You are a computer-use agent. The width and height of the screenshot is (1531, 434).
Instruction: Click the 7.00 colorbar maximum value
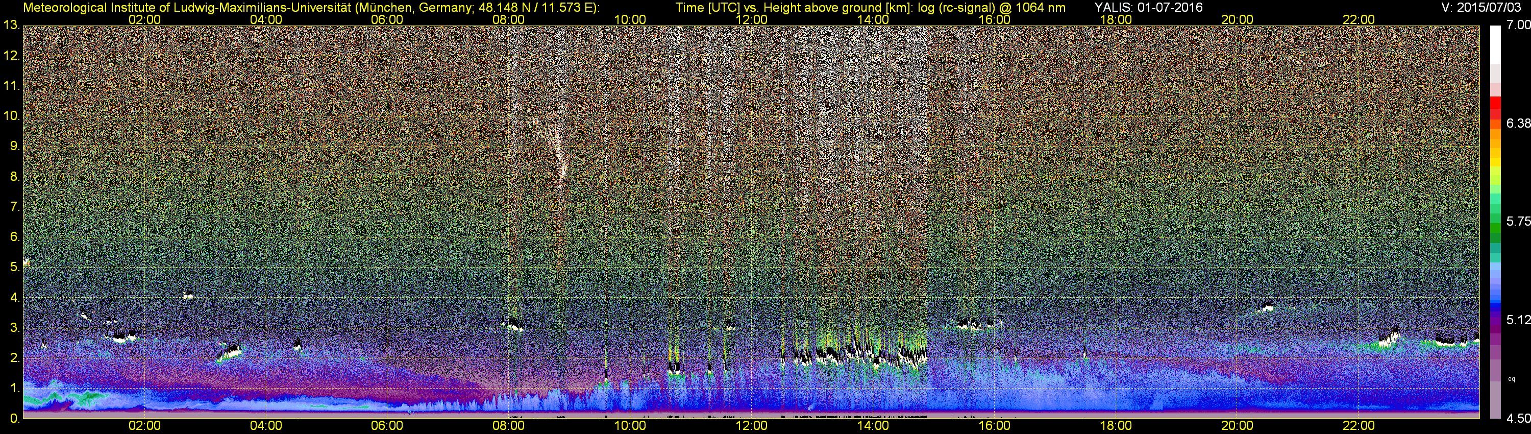point(1518,25)
